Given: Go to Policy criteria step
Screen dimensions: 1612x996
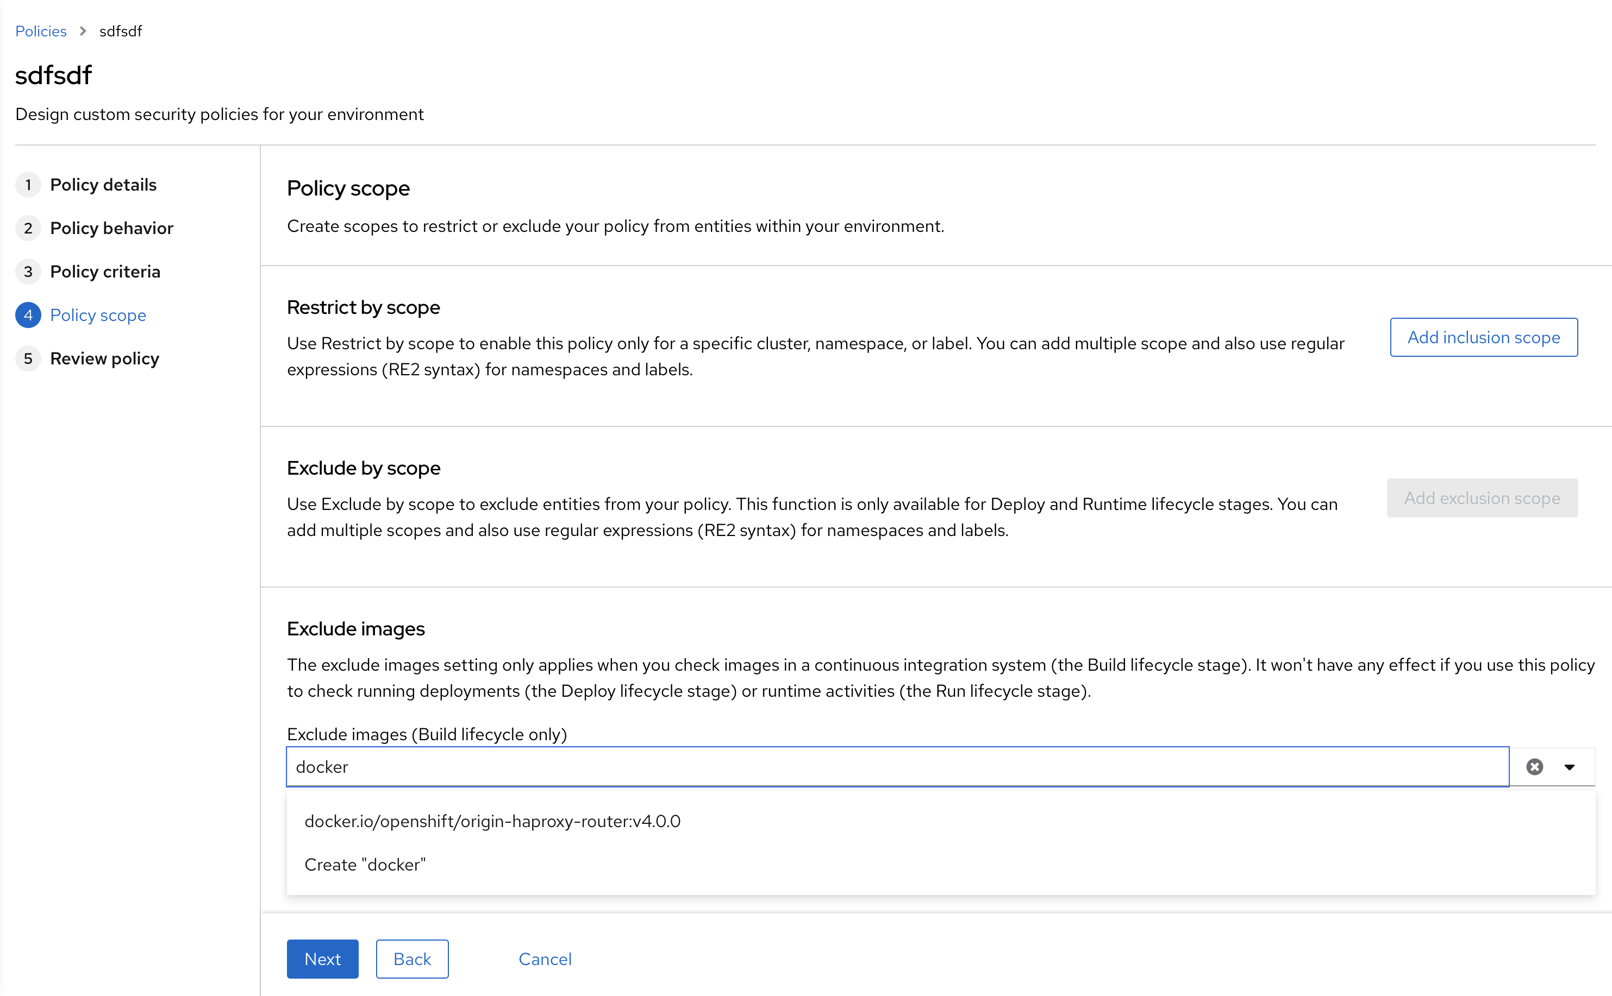Looking at the screenshot, I should click(105, 272).
